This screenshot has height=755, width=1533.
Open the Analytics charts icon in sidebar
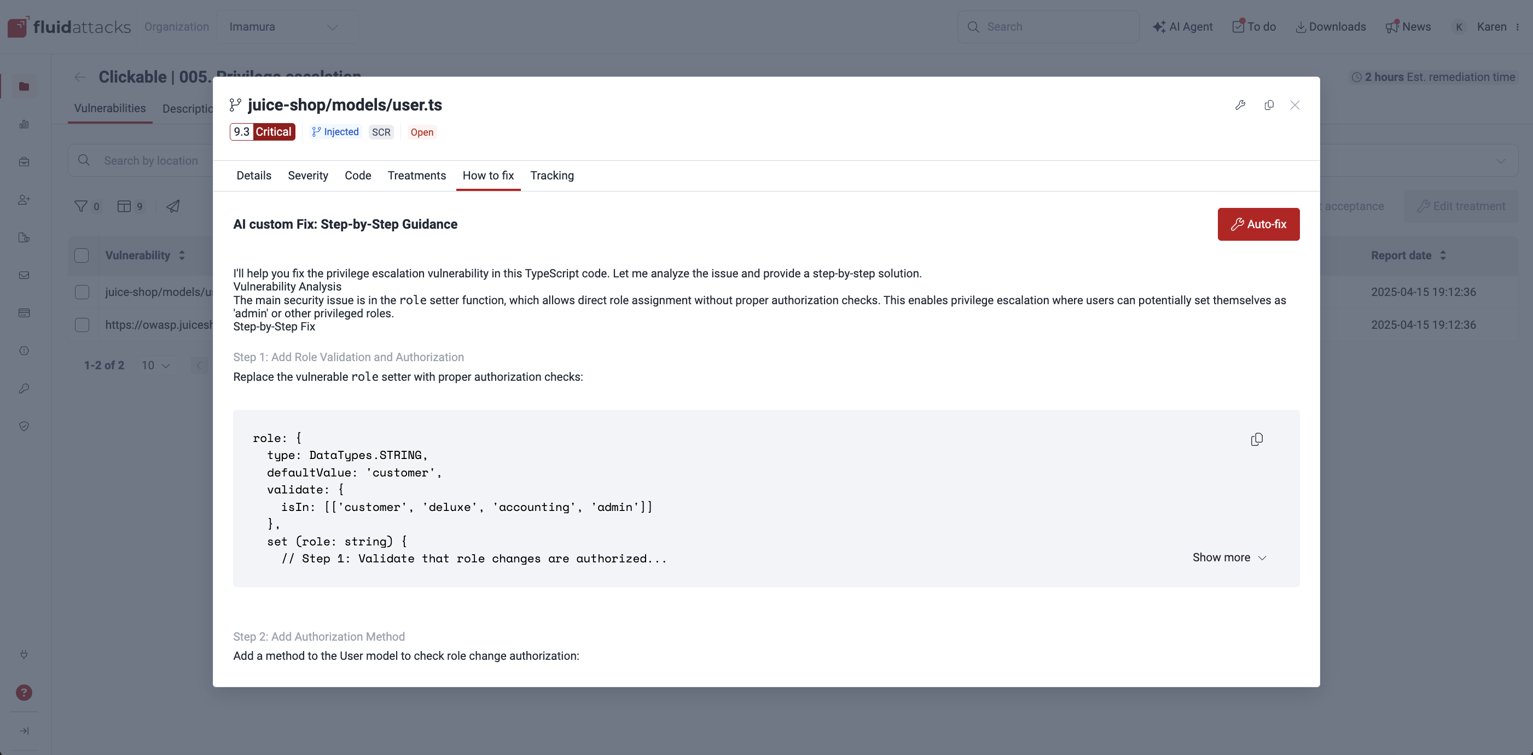tap(24, 124)
